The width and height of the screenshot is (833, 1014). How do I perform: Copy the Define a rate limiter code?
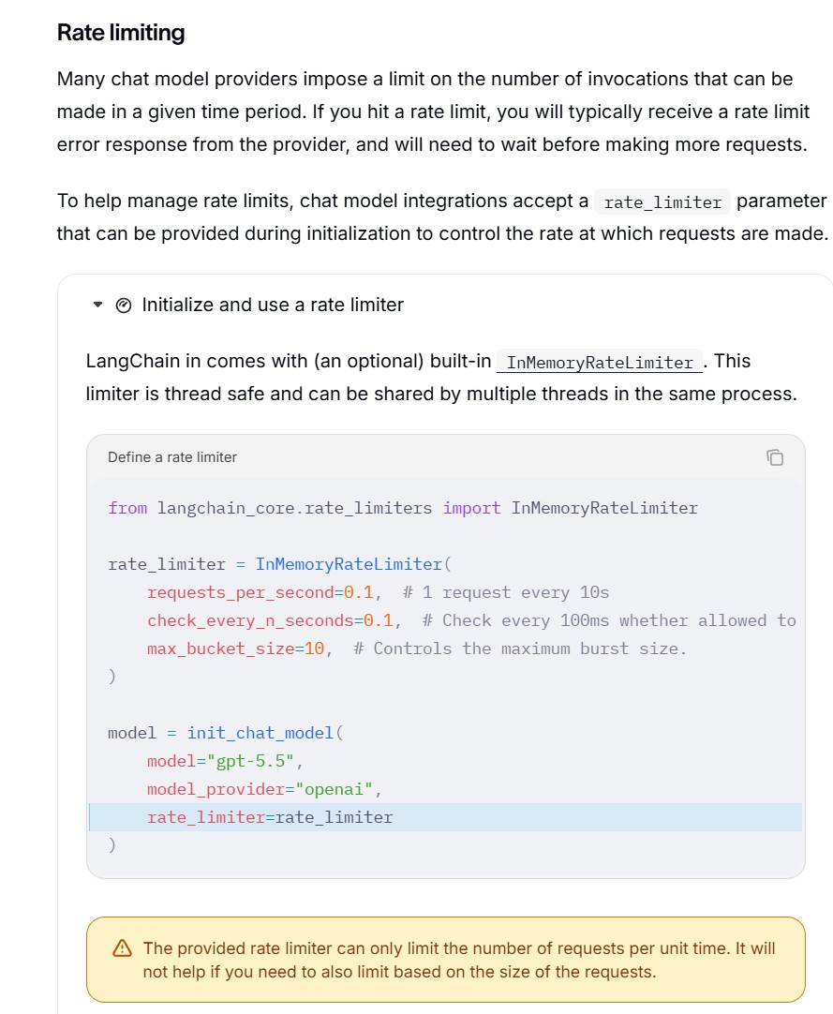[775, 457]
